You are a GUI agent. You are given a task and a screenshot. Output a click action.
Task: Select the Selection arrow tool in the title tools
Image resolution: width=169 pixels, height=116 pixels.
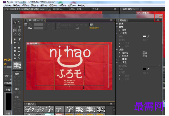tap(15, 22)
